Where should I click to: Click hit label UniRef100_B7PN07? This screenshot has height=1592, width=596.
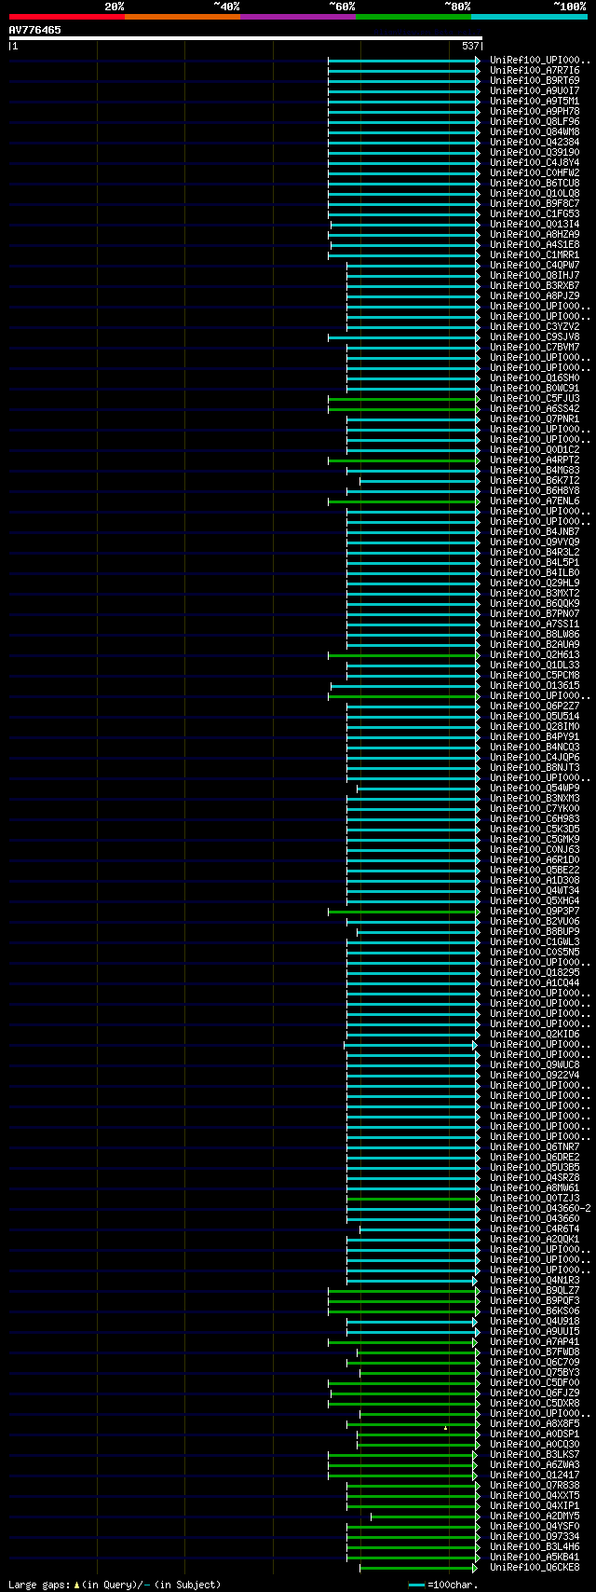pyautogui.click(x=535, y=613)
